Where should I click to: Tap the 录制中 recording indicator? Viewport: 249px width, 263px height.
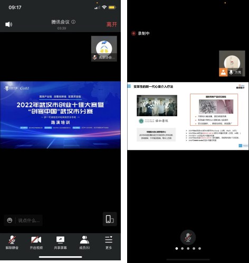(x=140, y=33)
